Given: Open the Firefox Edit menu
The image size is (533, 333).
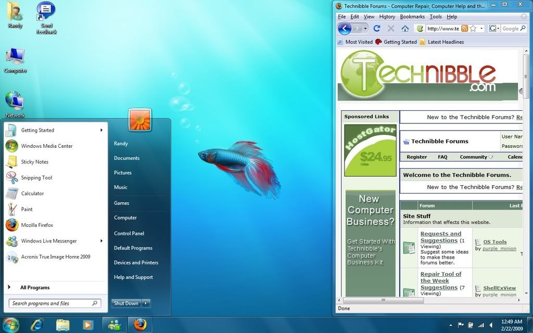Looking at the screenshot, I should 354,17.
